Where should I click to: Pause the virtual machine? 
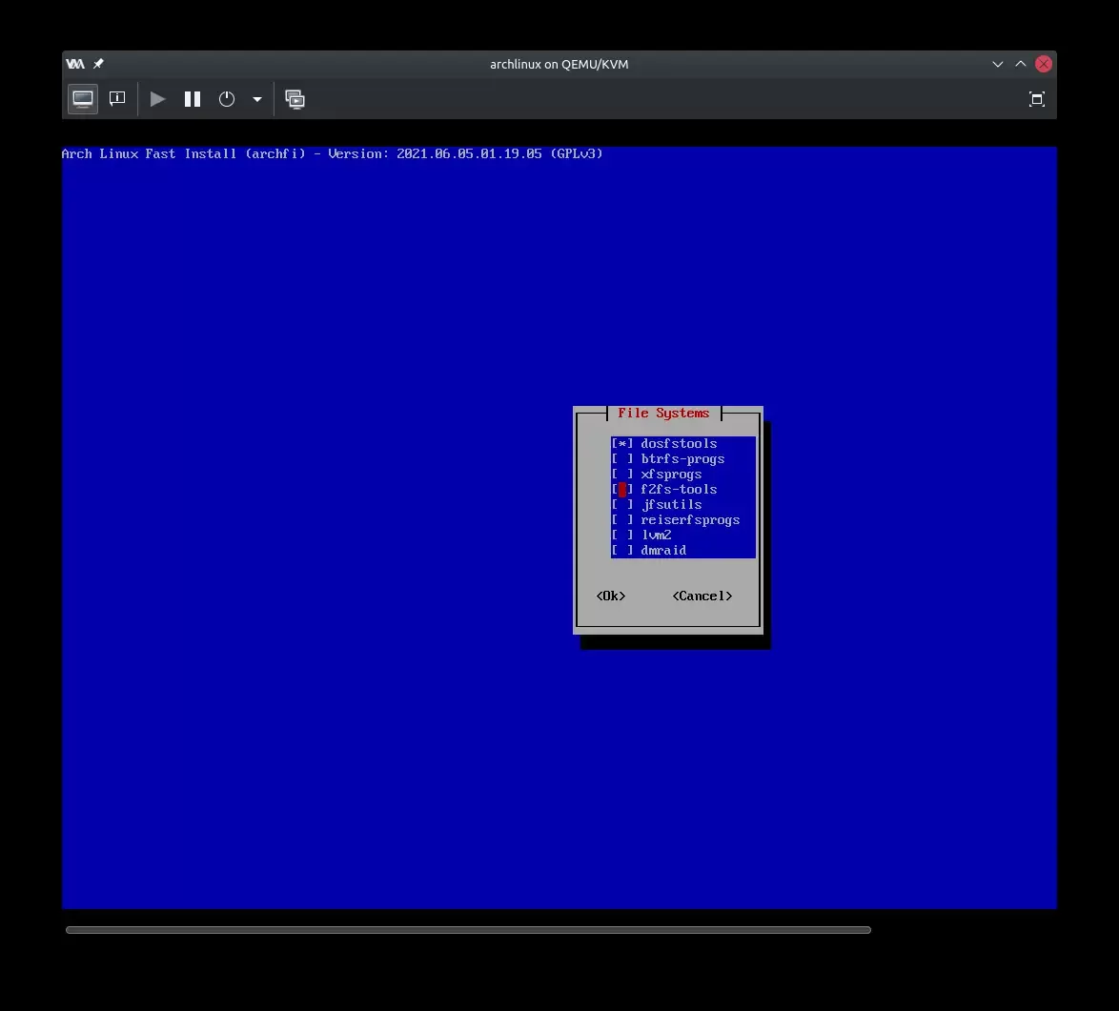point(193,99)
